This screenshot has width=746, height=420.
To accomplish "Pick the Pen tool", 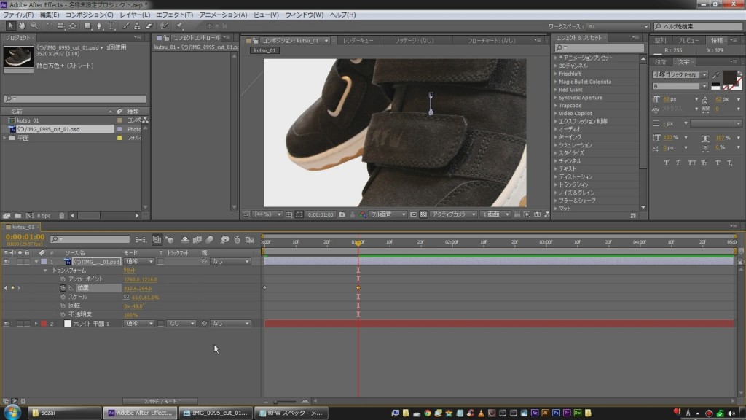I will [x=99, y=26].
